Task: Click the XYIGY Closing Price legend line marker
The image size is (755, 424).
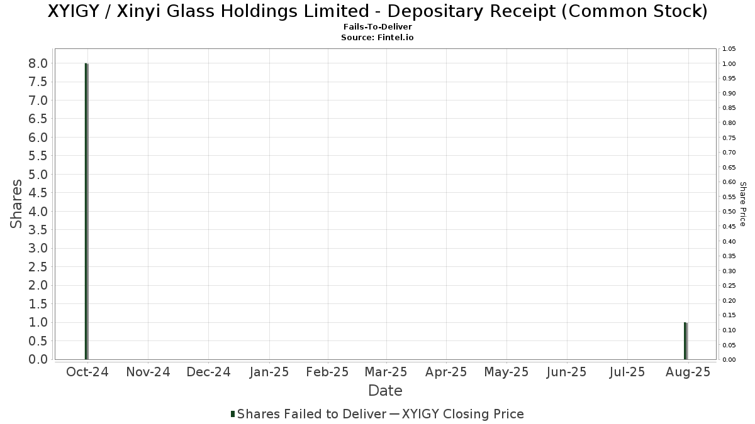Action: 394,414
